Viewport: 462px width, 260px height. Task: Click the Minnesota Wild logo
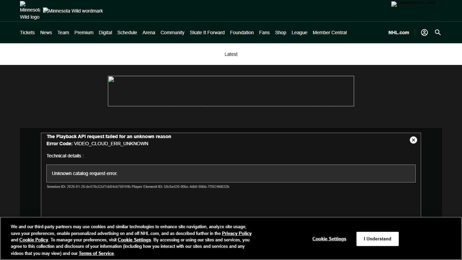coord(30,10)
